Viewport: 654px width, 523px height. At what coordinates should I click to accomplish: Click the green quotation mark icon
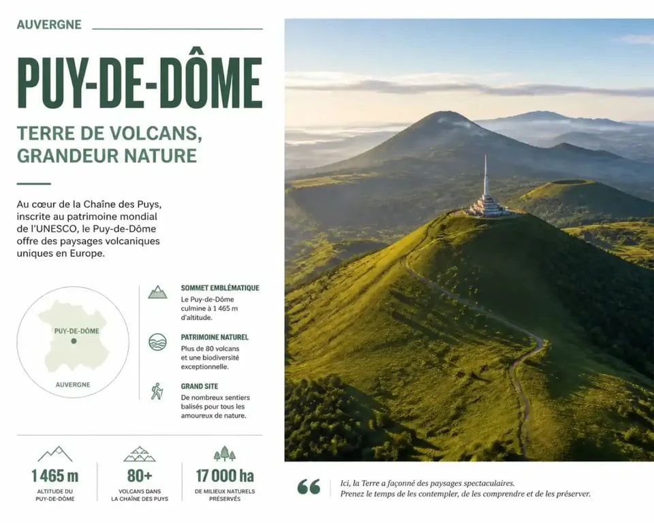coord(309,487)
